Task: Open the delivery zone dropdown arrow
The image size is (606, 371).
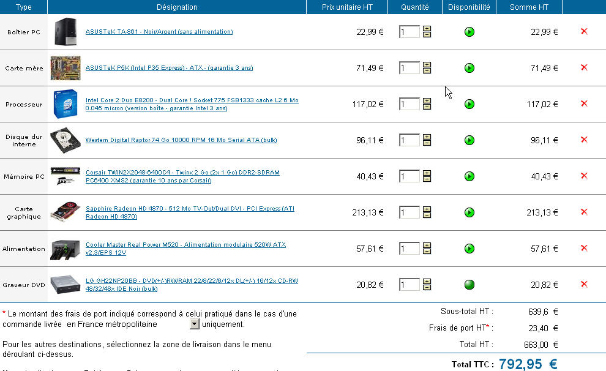Action: pos(195,324)
